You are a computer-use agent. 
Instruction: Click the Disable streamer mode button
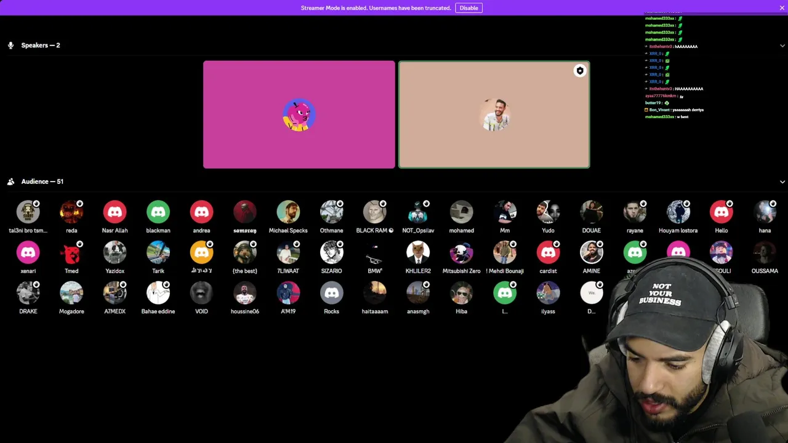[x=468, y=8]
